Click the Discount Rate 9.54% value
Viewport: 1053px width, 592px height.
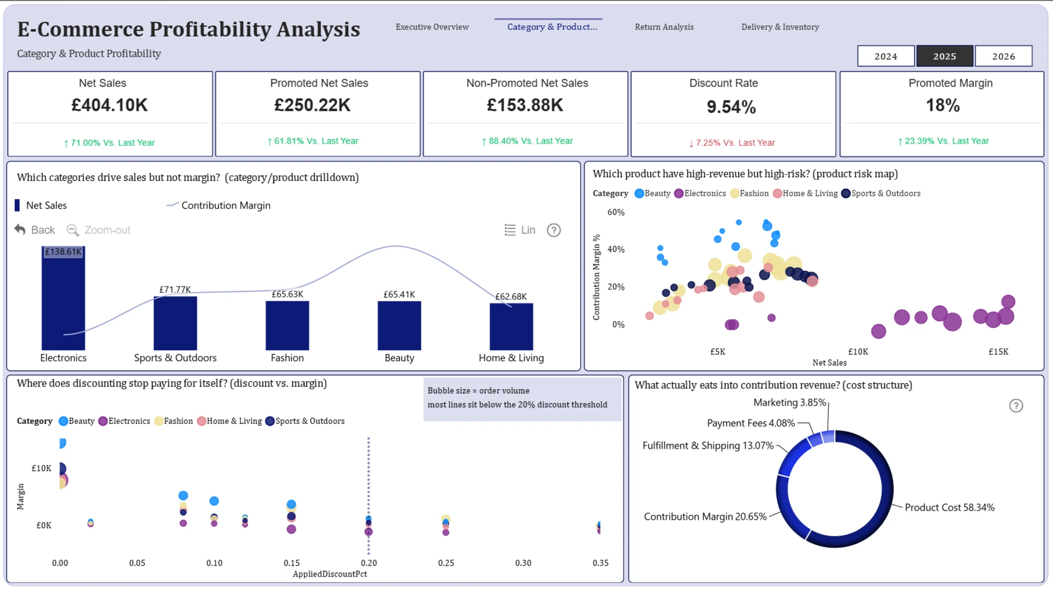(731, 107)
